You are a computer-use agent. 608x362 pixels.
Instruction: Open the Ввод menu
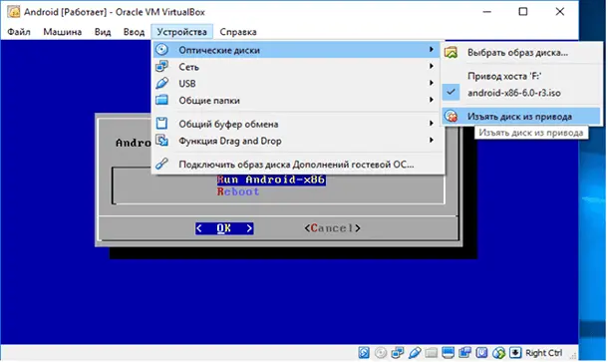click(134, 32)
